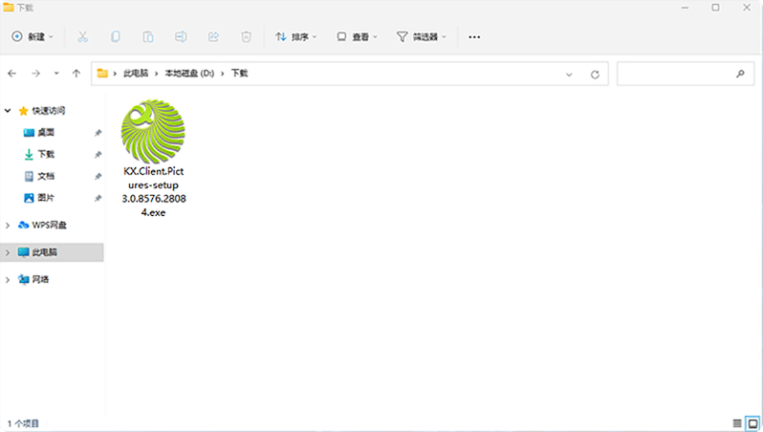Open the three-dots more options menu
763x432 pixels.
point(474,36)
